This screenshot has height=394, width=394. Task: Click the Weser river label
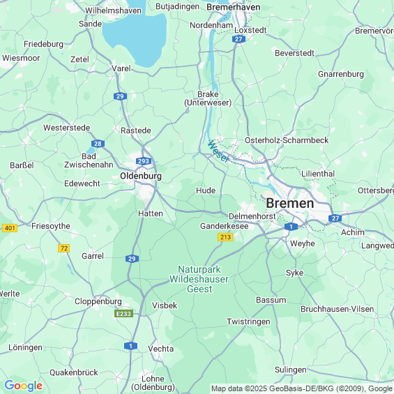[219, 151]
